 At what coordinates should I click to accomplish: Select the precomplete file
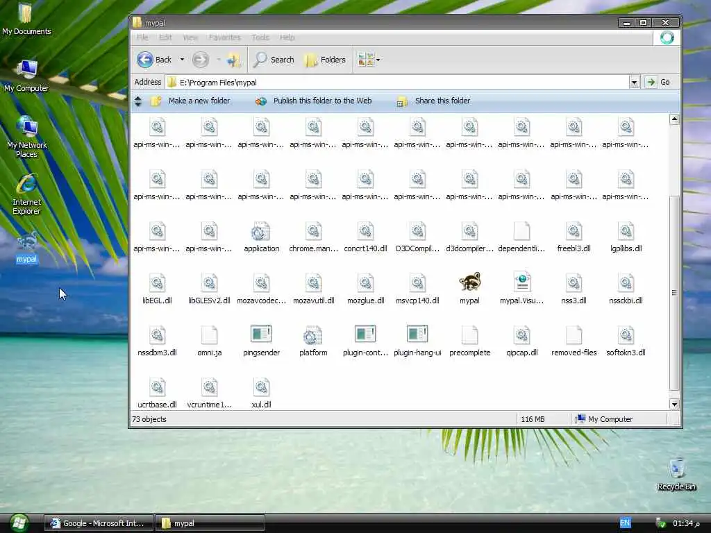[469, 340]
